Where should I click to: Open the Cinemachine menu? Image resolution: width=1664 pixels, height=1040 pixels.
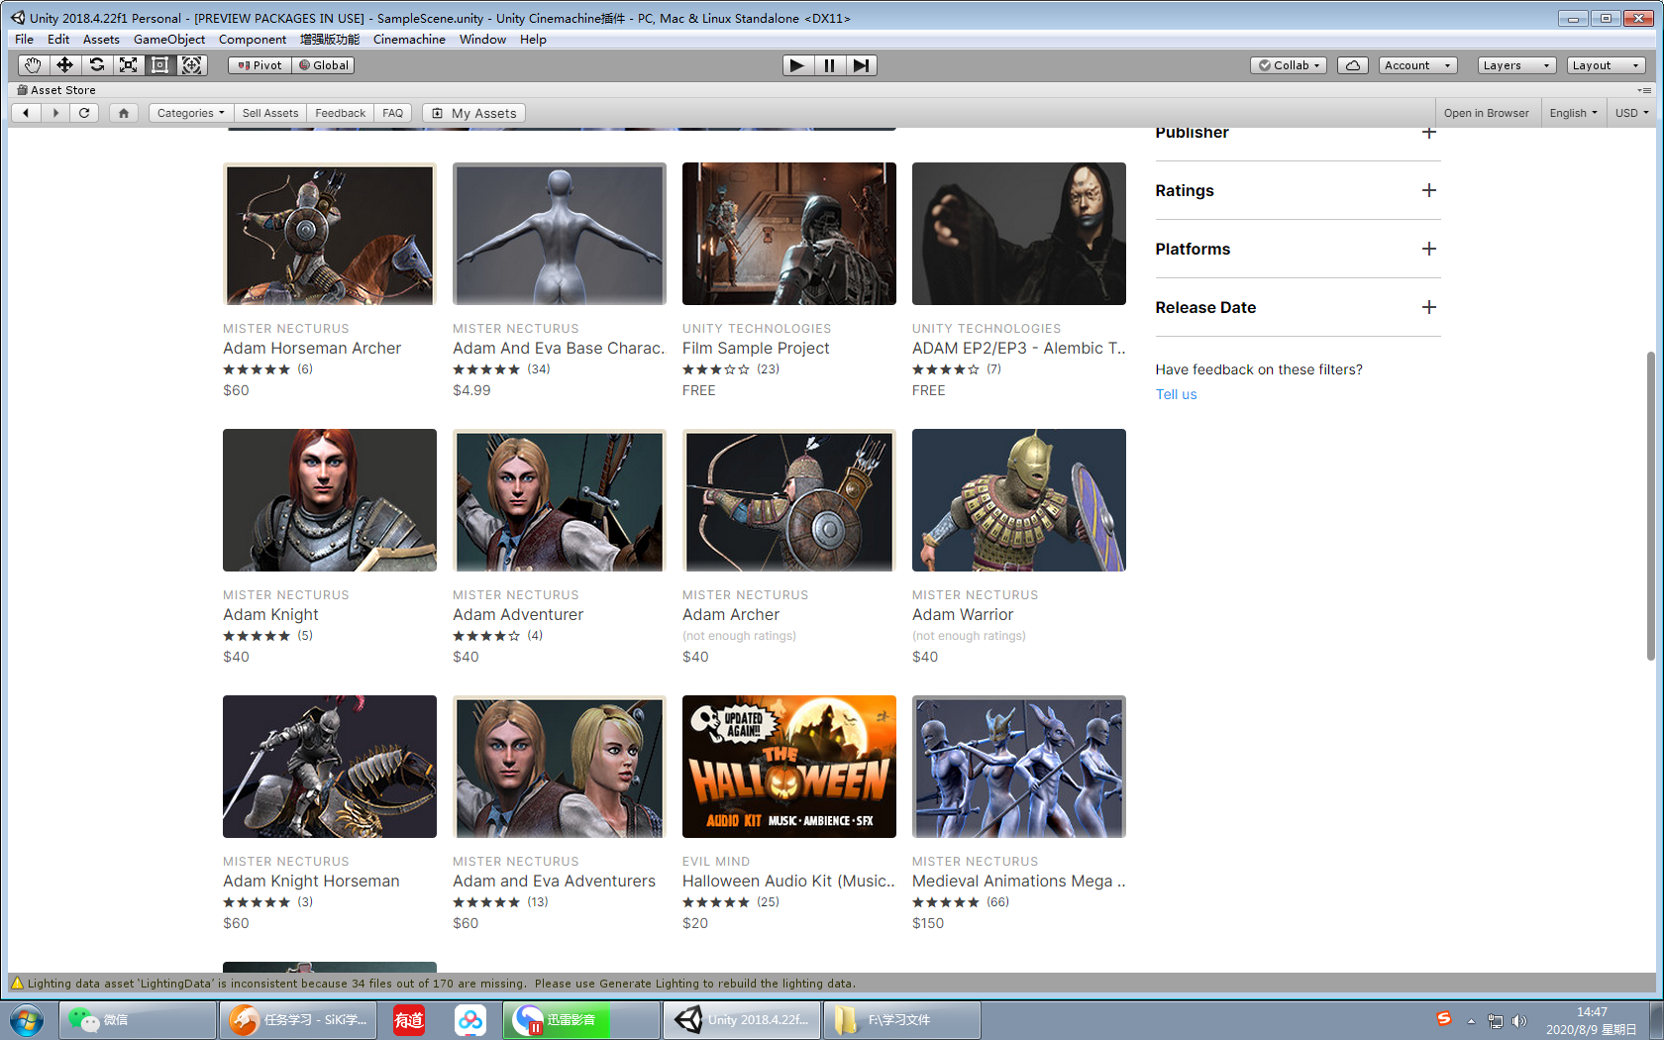(x=409, y=40)
